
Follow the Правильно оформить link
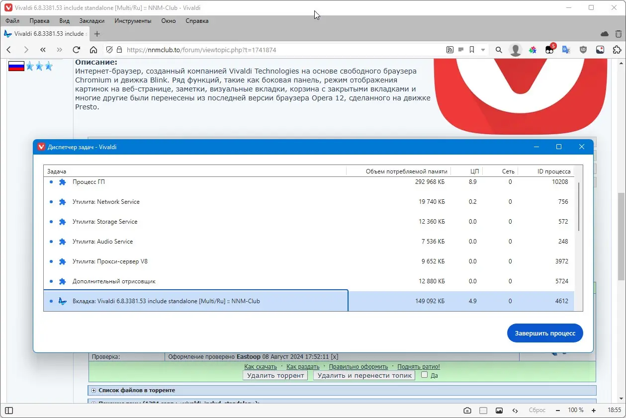358,367
